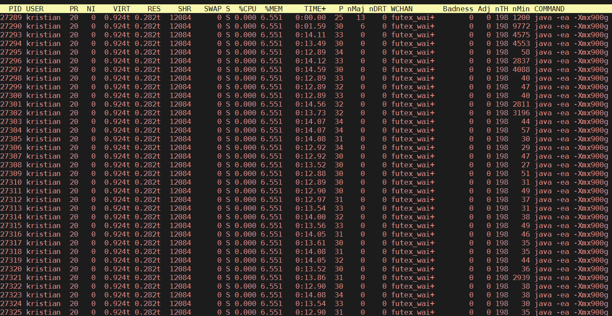The image size is (612, 316).
Task: Click the %CPU column header
Action: [248, 9]
